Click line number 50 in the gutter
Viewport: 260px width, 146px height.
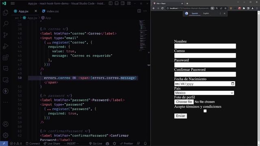(x=19, y=78)
